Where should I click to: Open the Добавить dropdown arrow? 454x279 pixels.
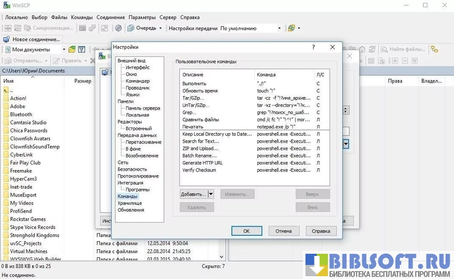tap(211, 194)
